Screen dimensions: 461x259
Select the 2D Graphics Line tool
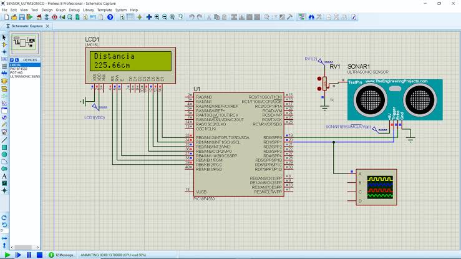[x=4, y=140]
